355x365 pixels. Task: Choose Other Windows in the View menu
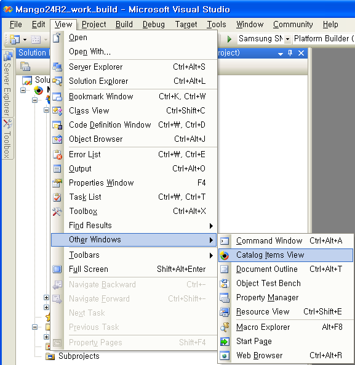tap(134, 240)
